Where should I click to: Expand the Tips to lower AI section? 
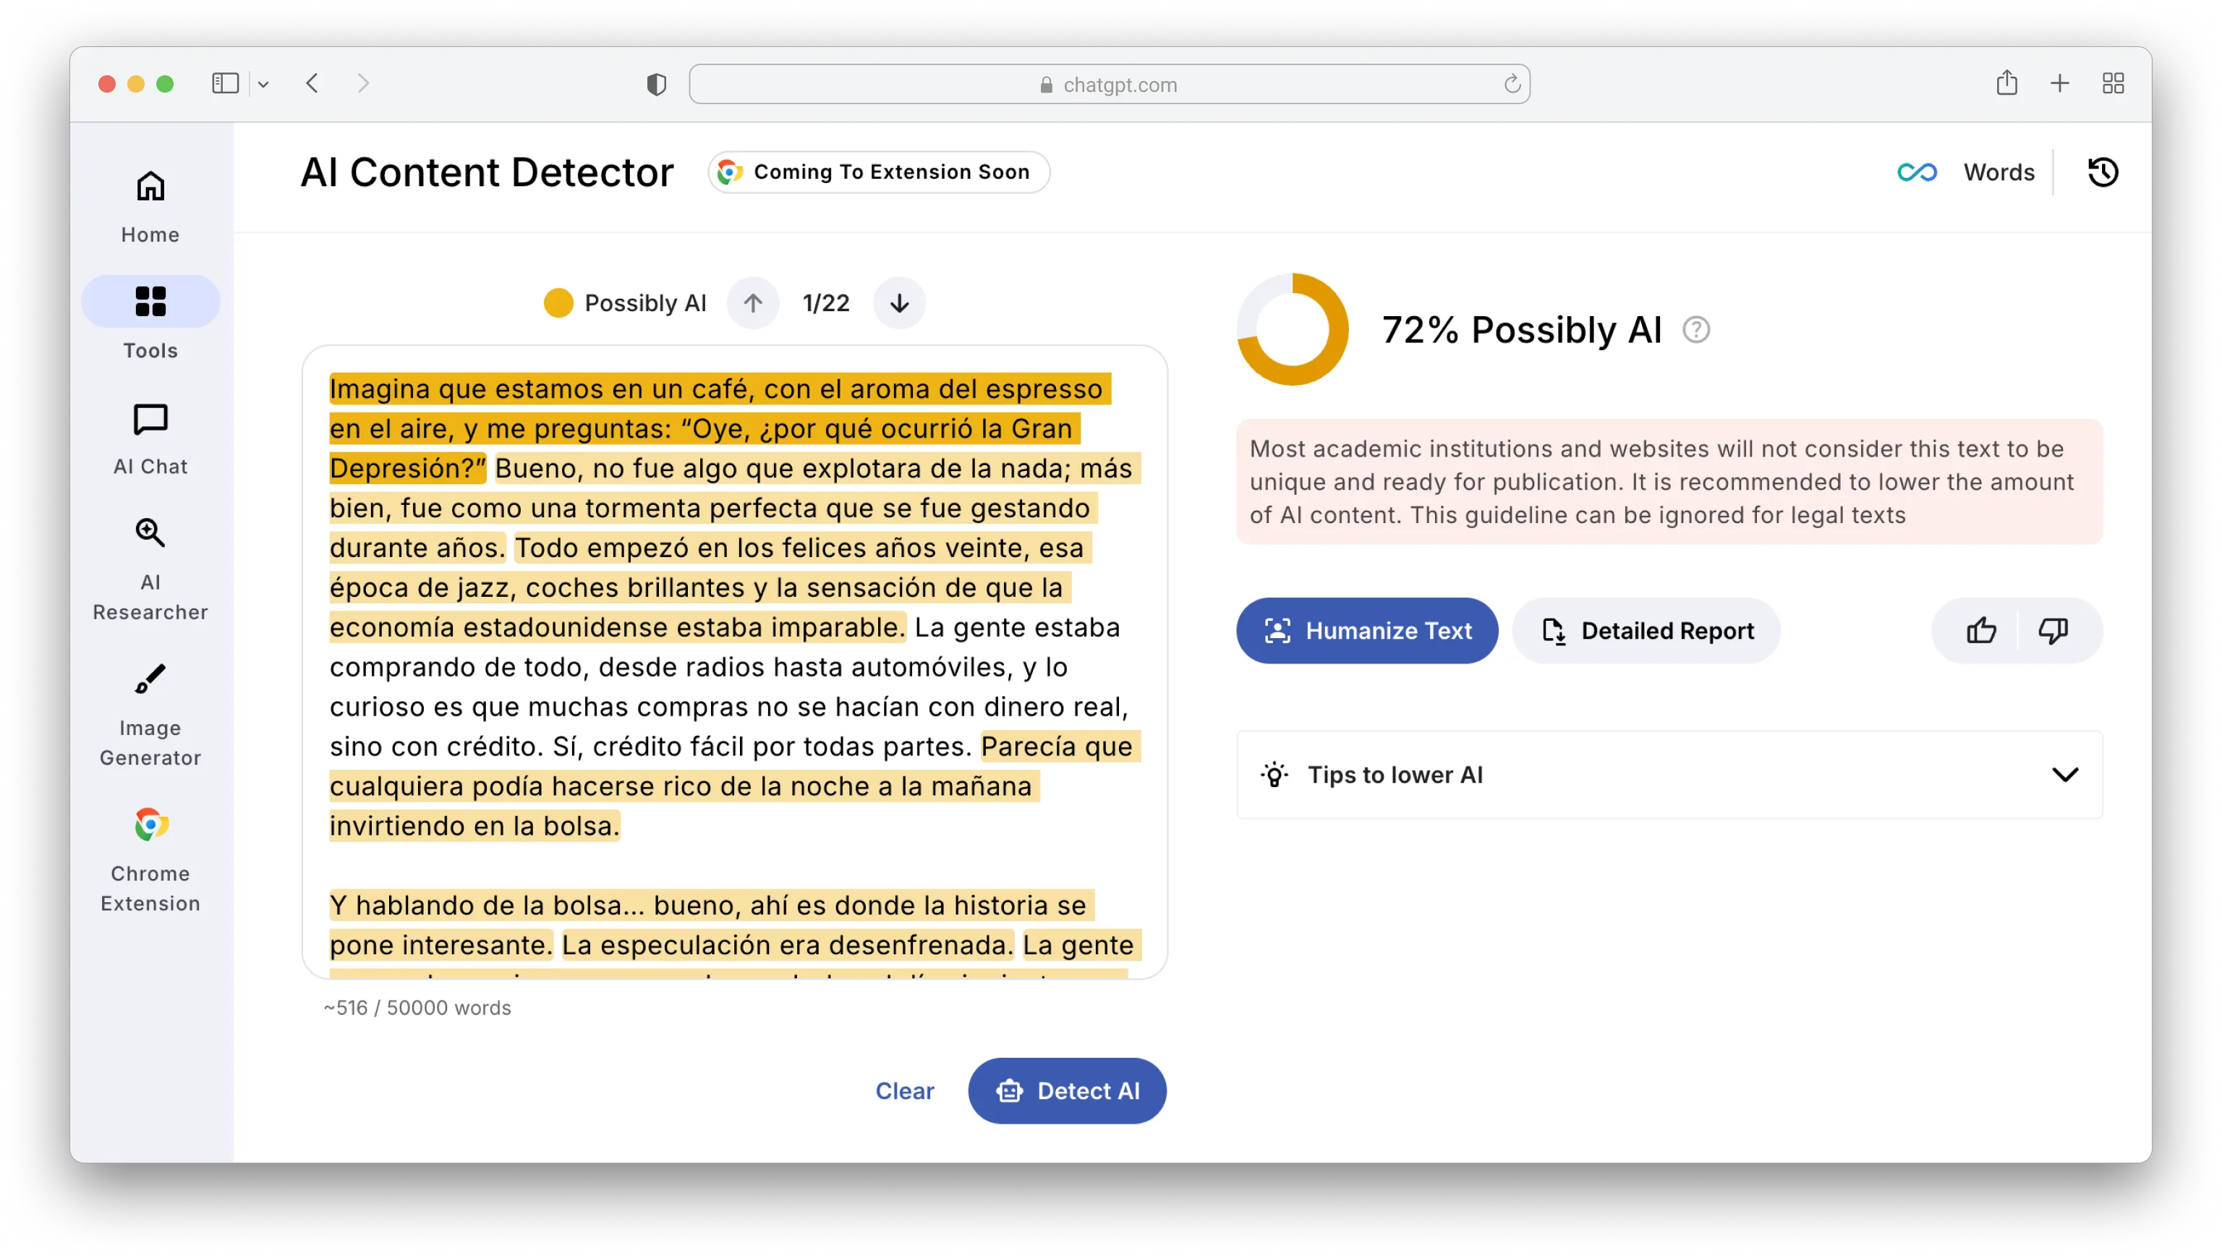click(x=2064, y=775)
